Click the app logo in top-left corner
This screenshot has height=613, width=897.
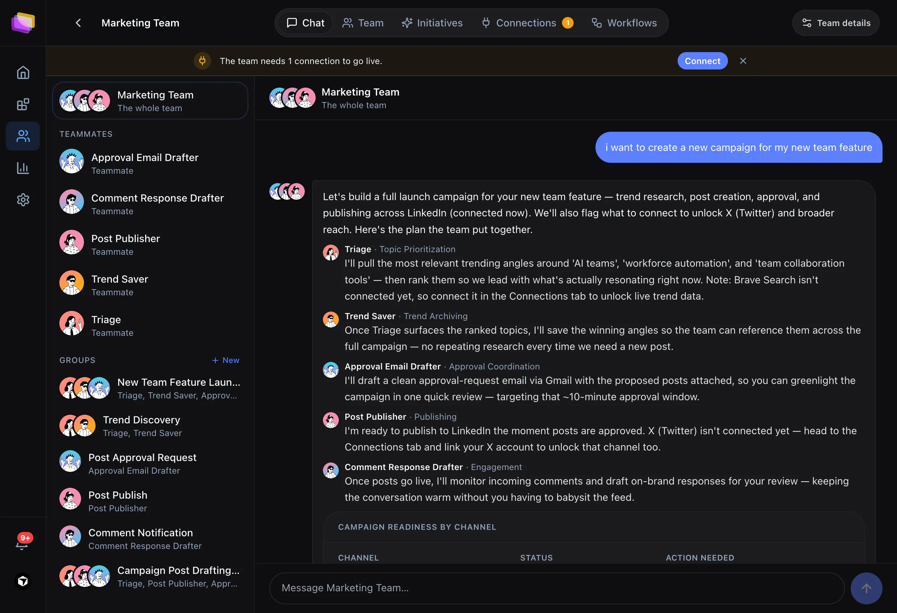pos(23,23)
